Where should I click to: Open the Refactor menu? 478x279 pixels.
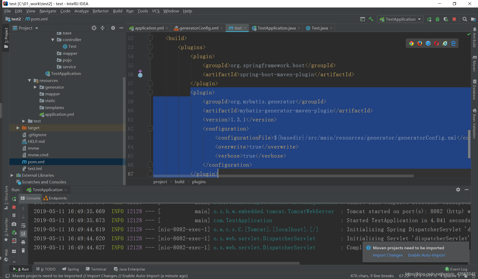(100, 11)
